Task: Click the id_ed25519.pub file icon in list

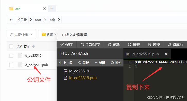Action: click(20, 65)
